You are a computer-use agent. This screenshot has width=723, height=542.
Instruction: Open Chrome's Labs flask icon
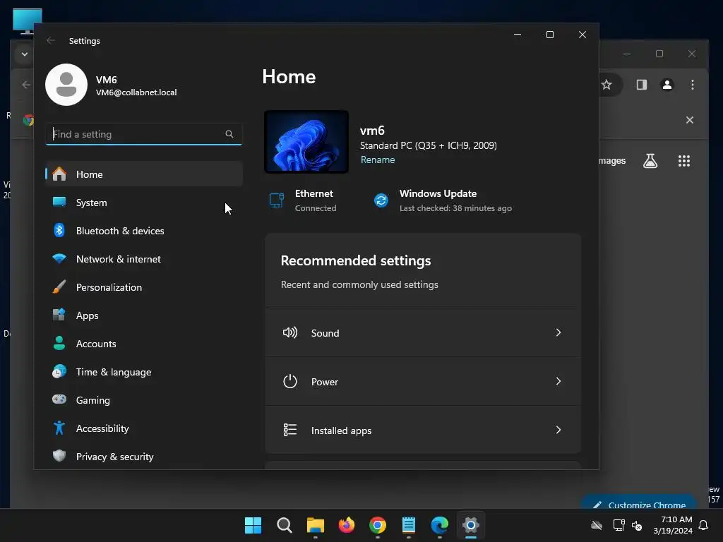click(650, 161)
